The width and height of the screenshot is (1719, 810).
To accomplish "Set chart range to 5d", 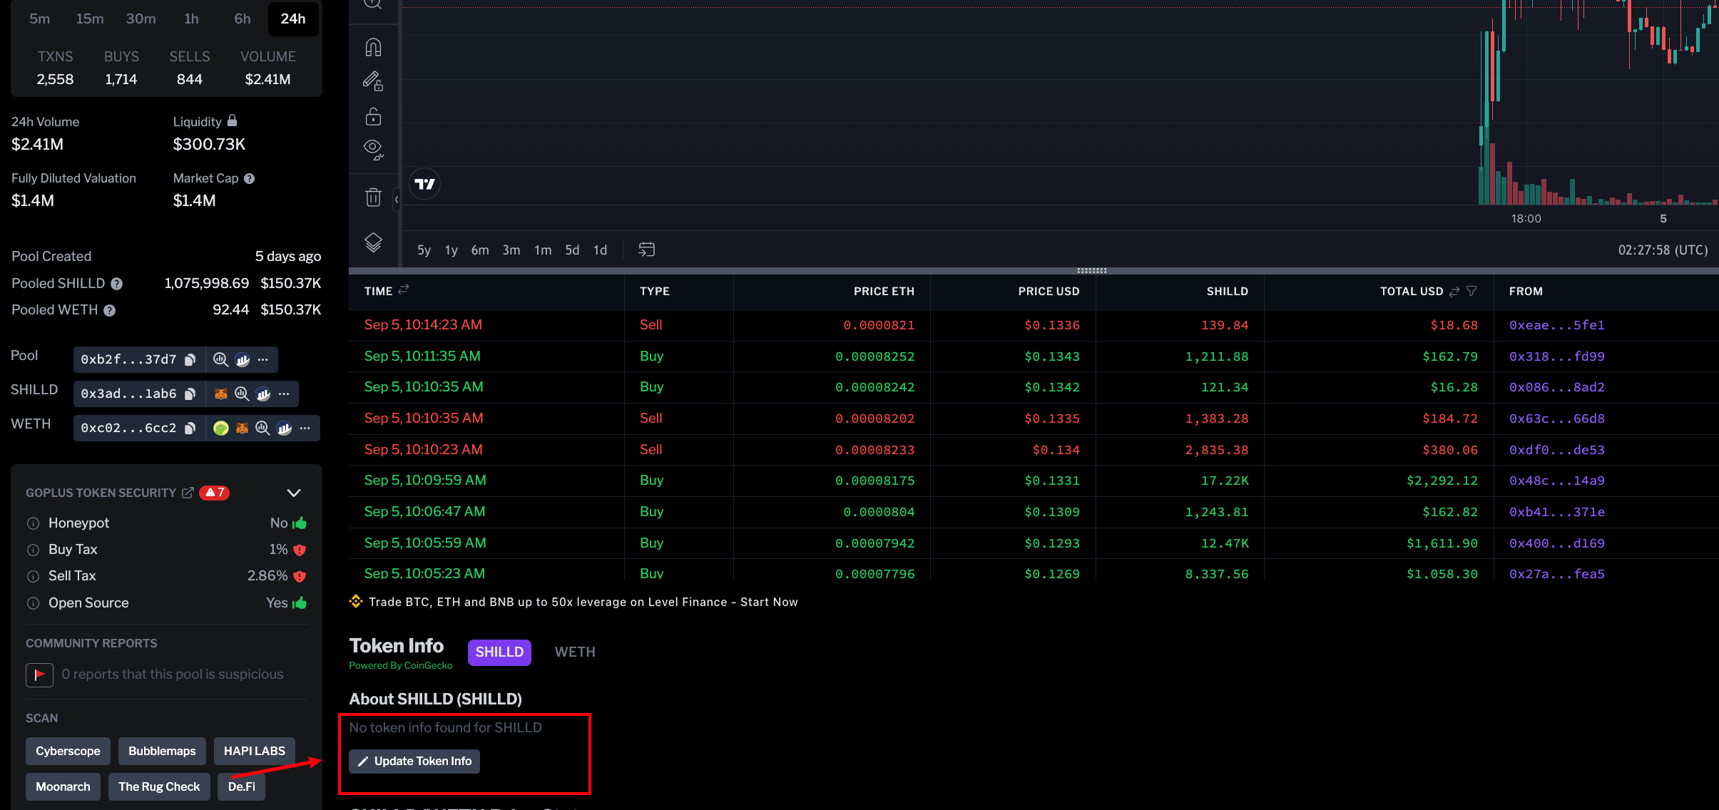I will [572, 250].
